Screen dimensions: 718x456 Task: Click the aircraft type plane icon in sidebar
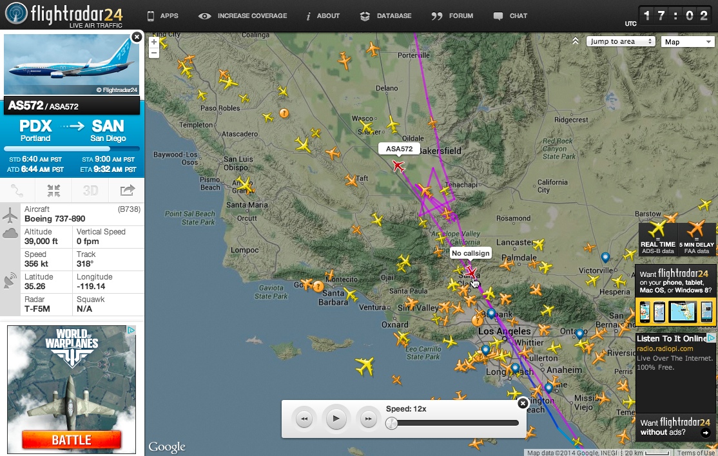[x=10, y=215]
